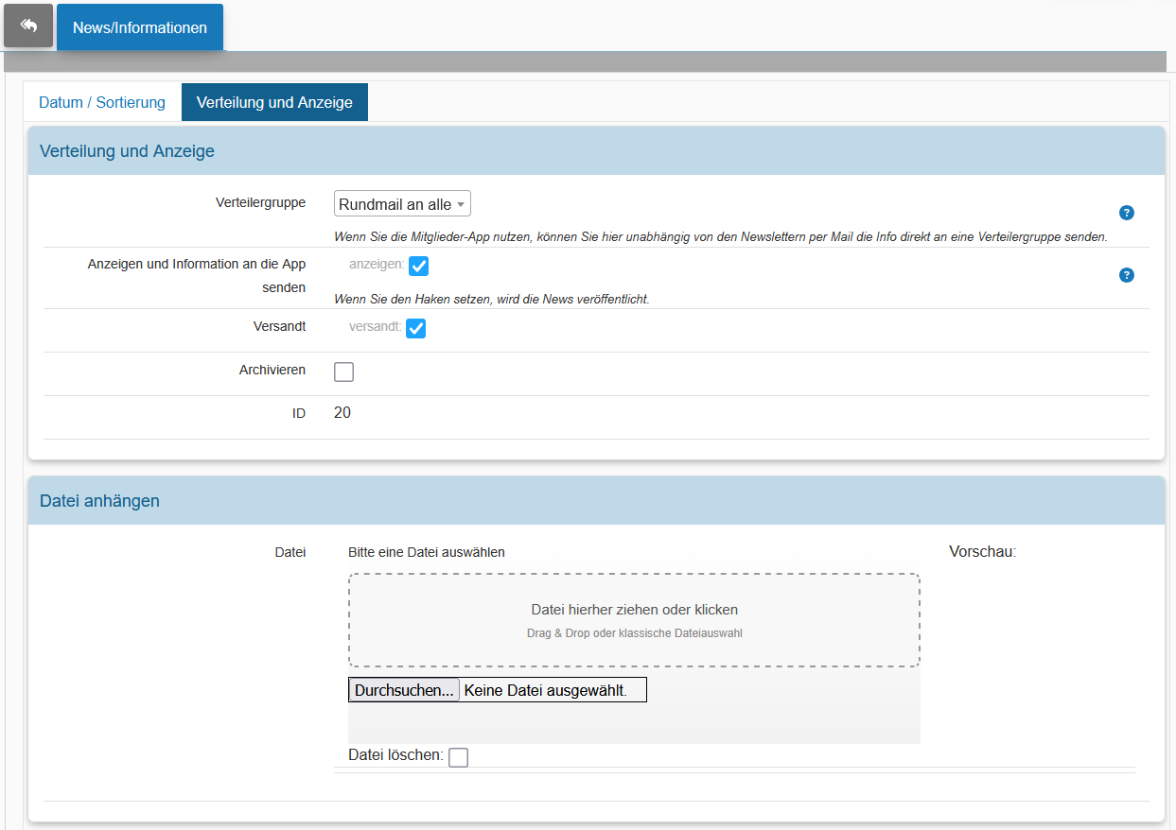Click the Mitglieder-App hint text

click(720, 237)
